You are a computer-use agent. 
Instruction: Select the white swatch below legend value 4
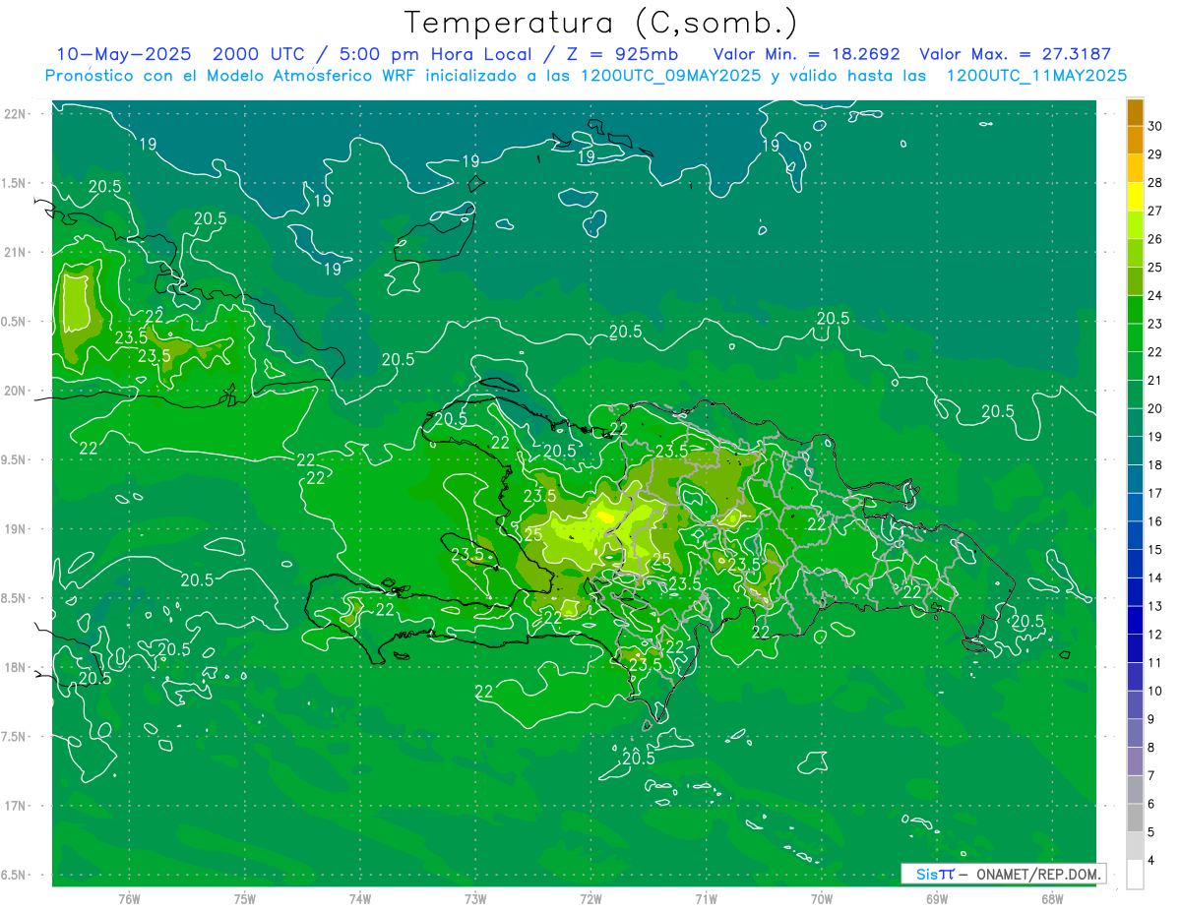(x=1135, y=875)
